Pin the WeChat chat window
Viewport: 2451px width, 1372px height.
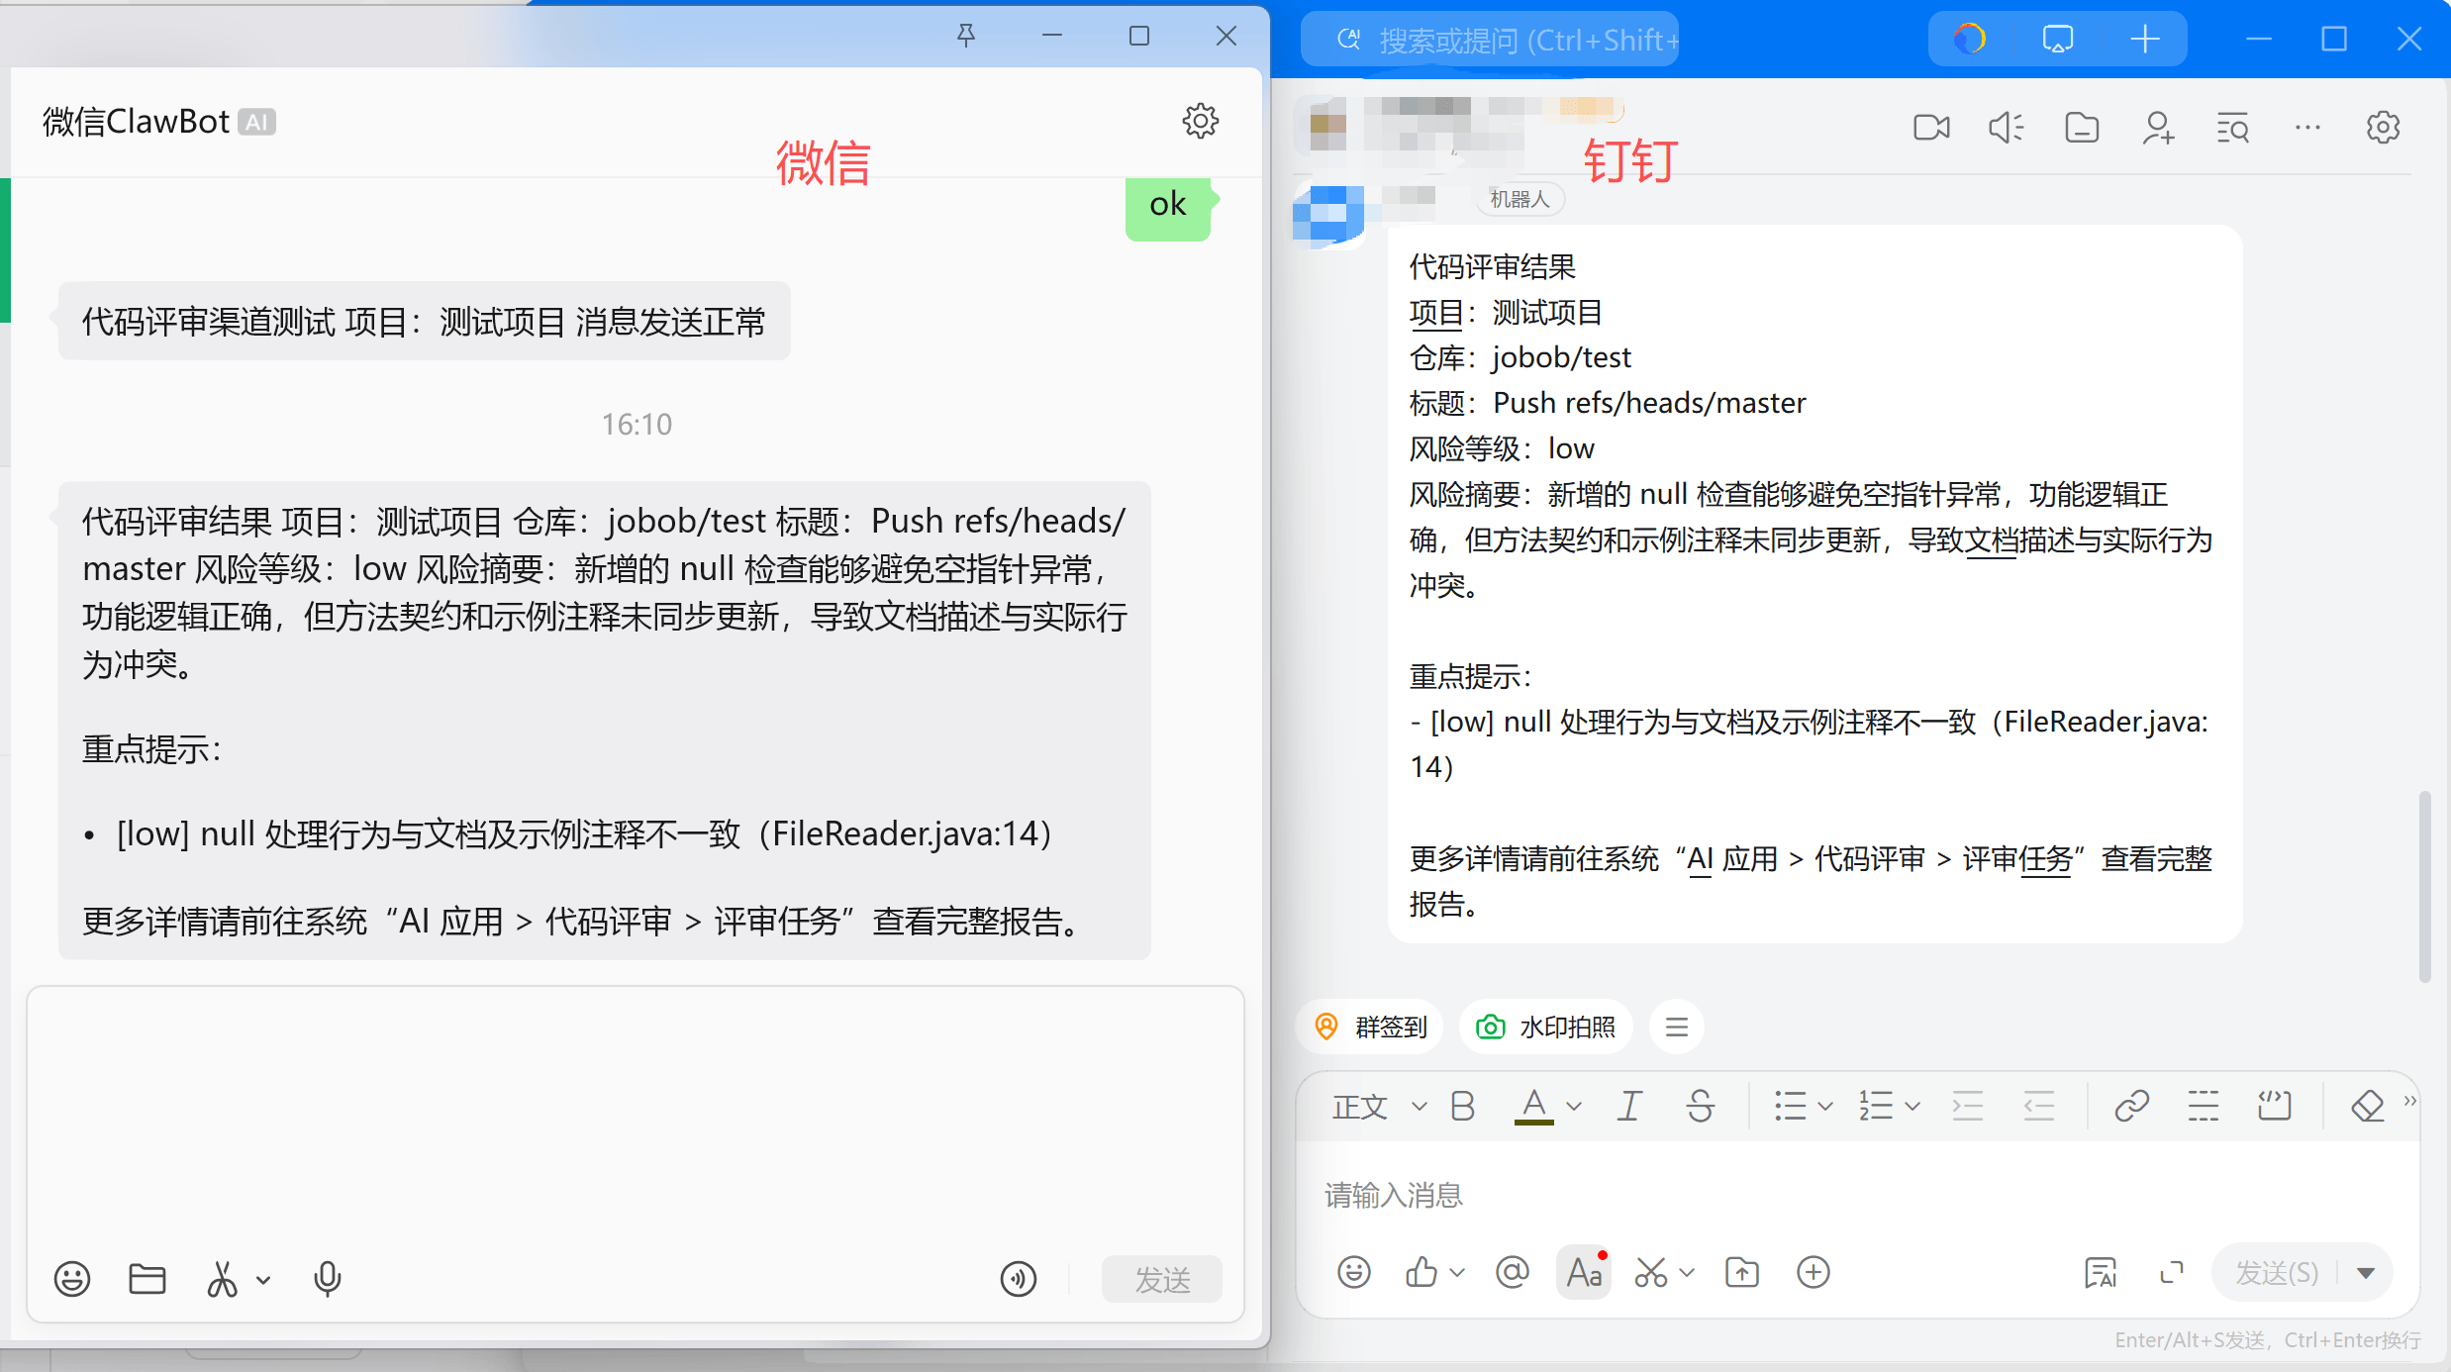point(966,37)
